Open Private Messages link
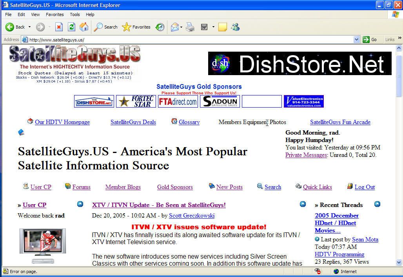 [x=306, y=155]
